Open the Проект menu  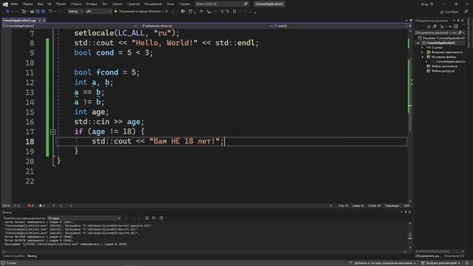(x=61, y=4)
